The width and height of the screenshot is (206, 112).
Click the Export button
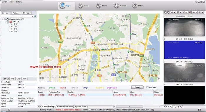(x=137, y=87)
